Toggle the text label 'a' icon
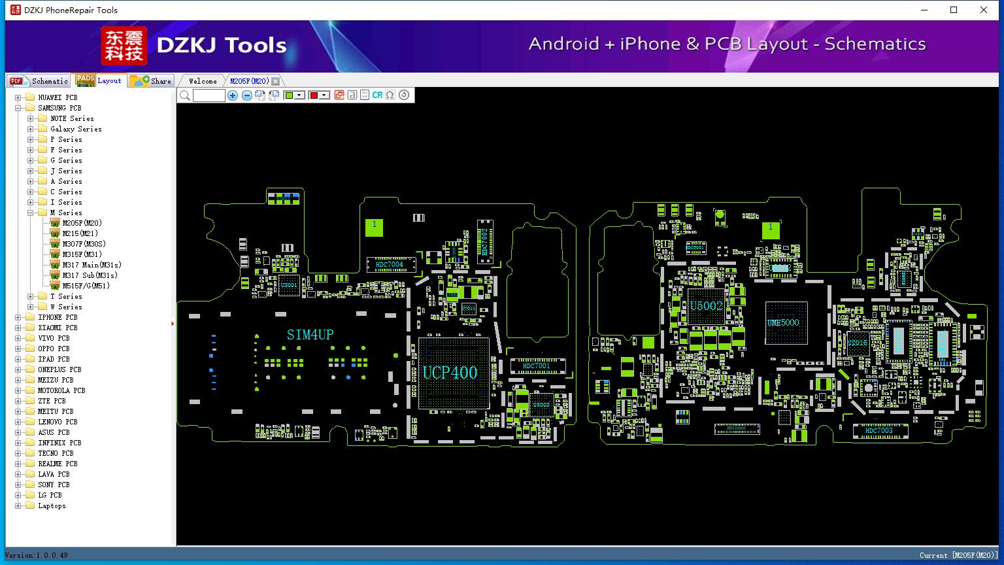 coord(352,95)
